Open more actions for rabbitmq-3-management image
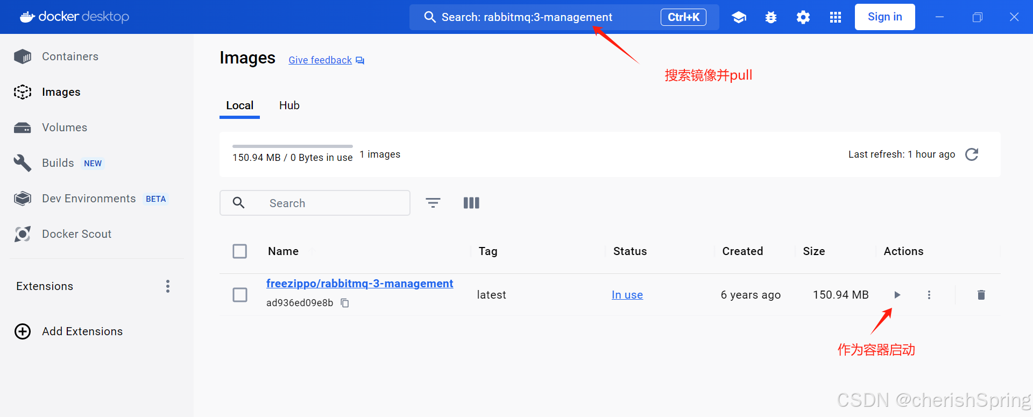This screenshot has height=417, width=1033. [929, 295]
